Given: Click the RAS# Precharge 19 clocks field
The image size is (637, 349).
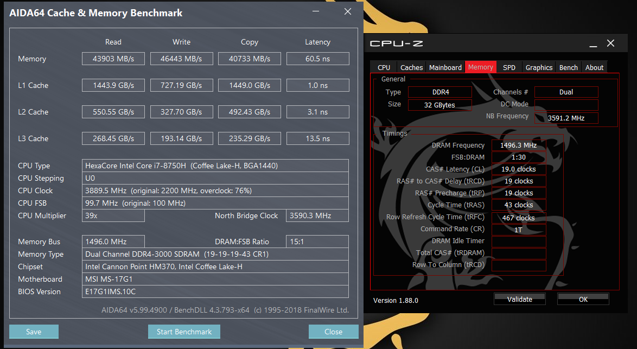Looking at the screenshot, I should 519,193.
